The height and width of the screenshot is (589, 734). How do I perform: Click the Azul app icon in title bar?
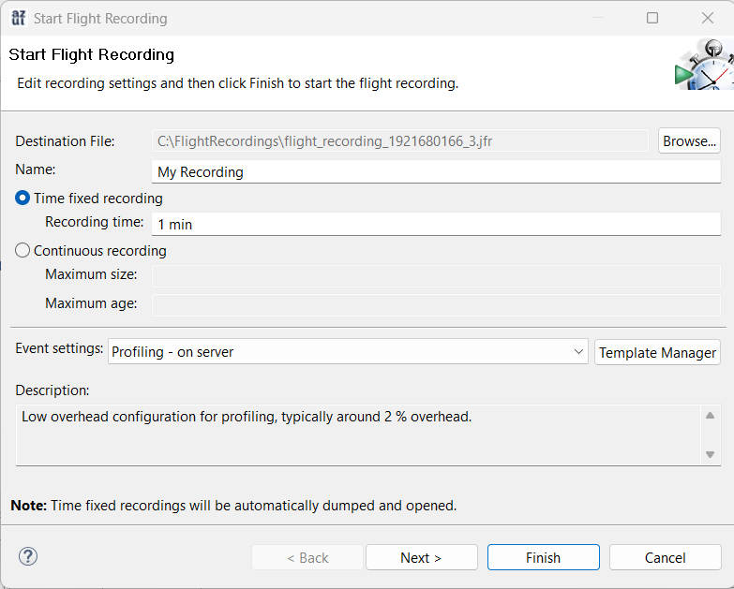pos(18,18)
